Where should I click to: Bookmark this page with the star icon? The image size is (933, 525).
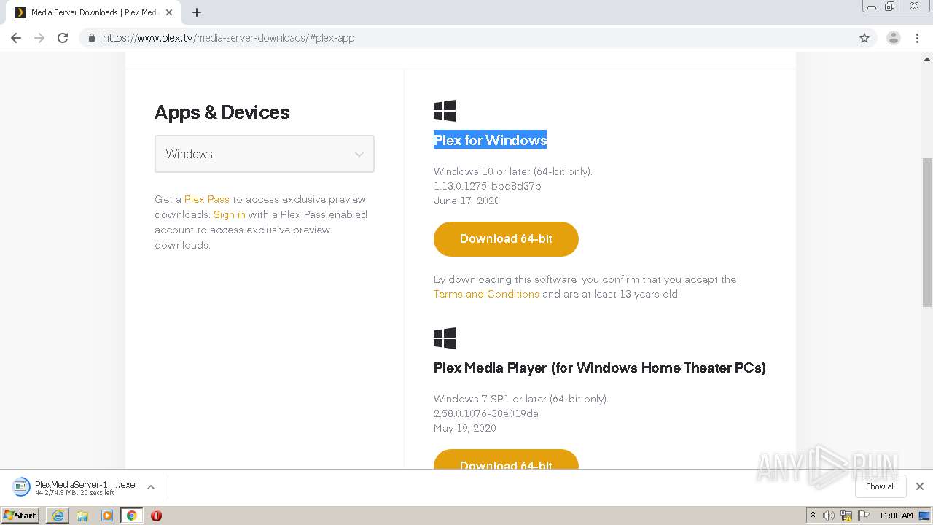tap(864, 38)
